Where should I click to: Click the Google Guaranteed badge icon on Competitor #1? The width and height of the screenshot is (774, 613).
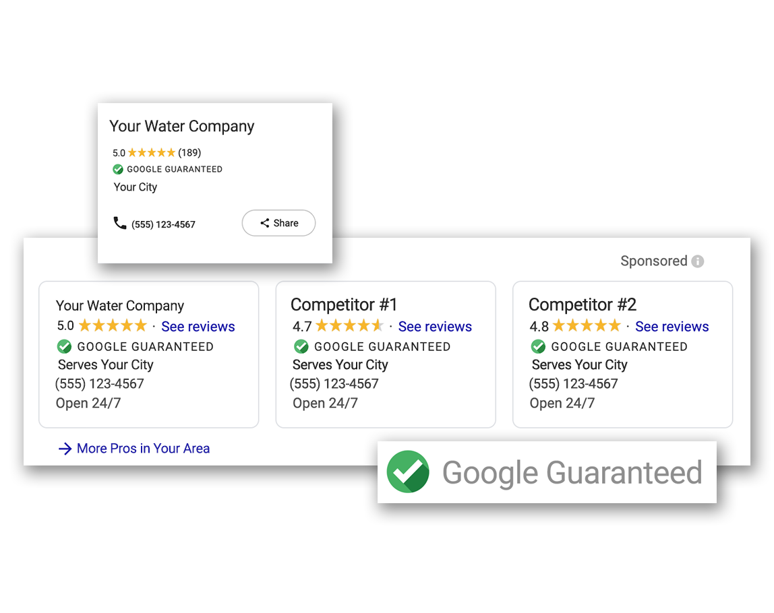(x=301, y=346)
